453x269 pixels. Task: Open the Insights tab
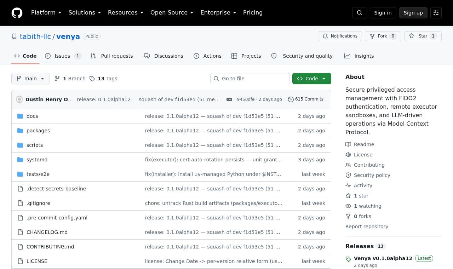(359, 56)
